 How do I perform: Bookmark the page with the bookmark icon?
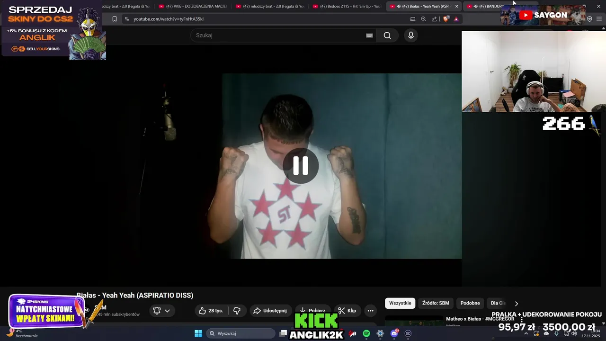(114, 19)
